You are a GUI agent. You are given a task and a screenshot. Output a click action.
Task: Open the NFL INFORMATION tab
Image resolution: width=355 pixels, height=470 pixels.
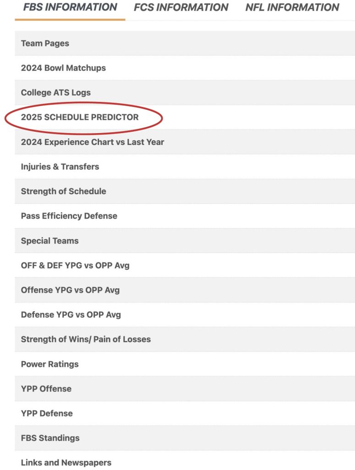tap(292, 8)
